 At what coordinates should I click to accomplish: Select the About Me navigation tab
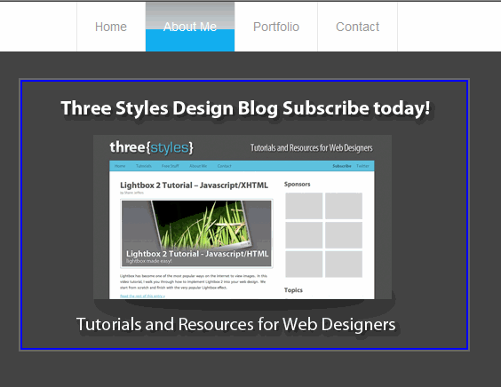190,27
